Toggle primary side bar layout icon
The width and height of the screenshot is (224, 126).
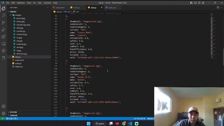click(191, 3)
